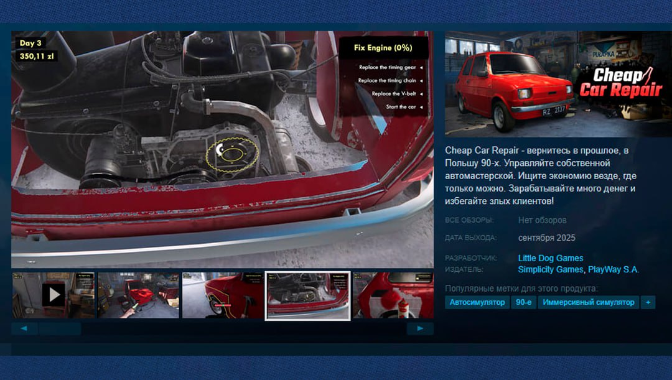Click the arrow beside "Start the car"
Image resolution: width=672 pixels, height=380 pixels.
pos(423,107)
